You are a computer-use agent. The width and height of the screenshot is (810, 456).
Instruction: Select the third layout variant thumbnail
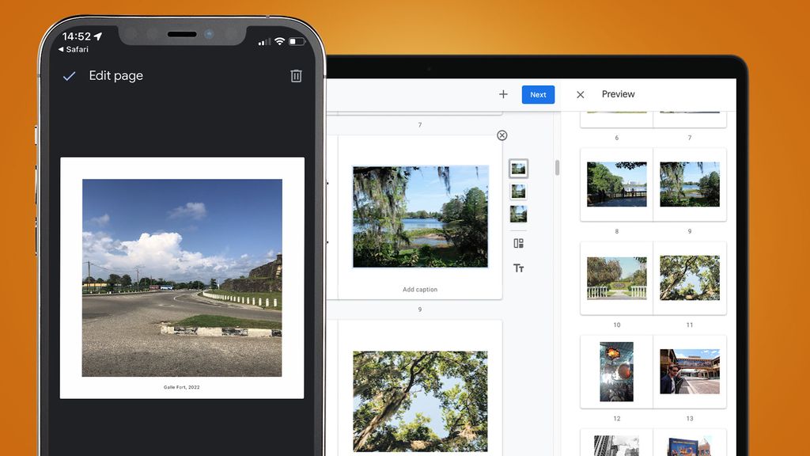518,212
